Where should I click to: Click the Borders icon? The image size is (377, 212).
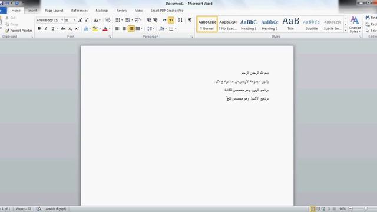click(171, 29)
